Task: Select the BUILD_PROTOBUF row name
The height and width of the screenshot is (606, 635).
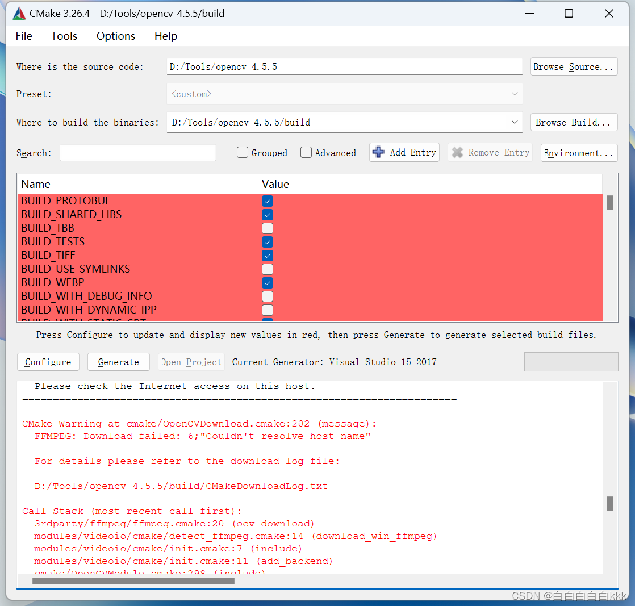Action: (66, 201)
